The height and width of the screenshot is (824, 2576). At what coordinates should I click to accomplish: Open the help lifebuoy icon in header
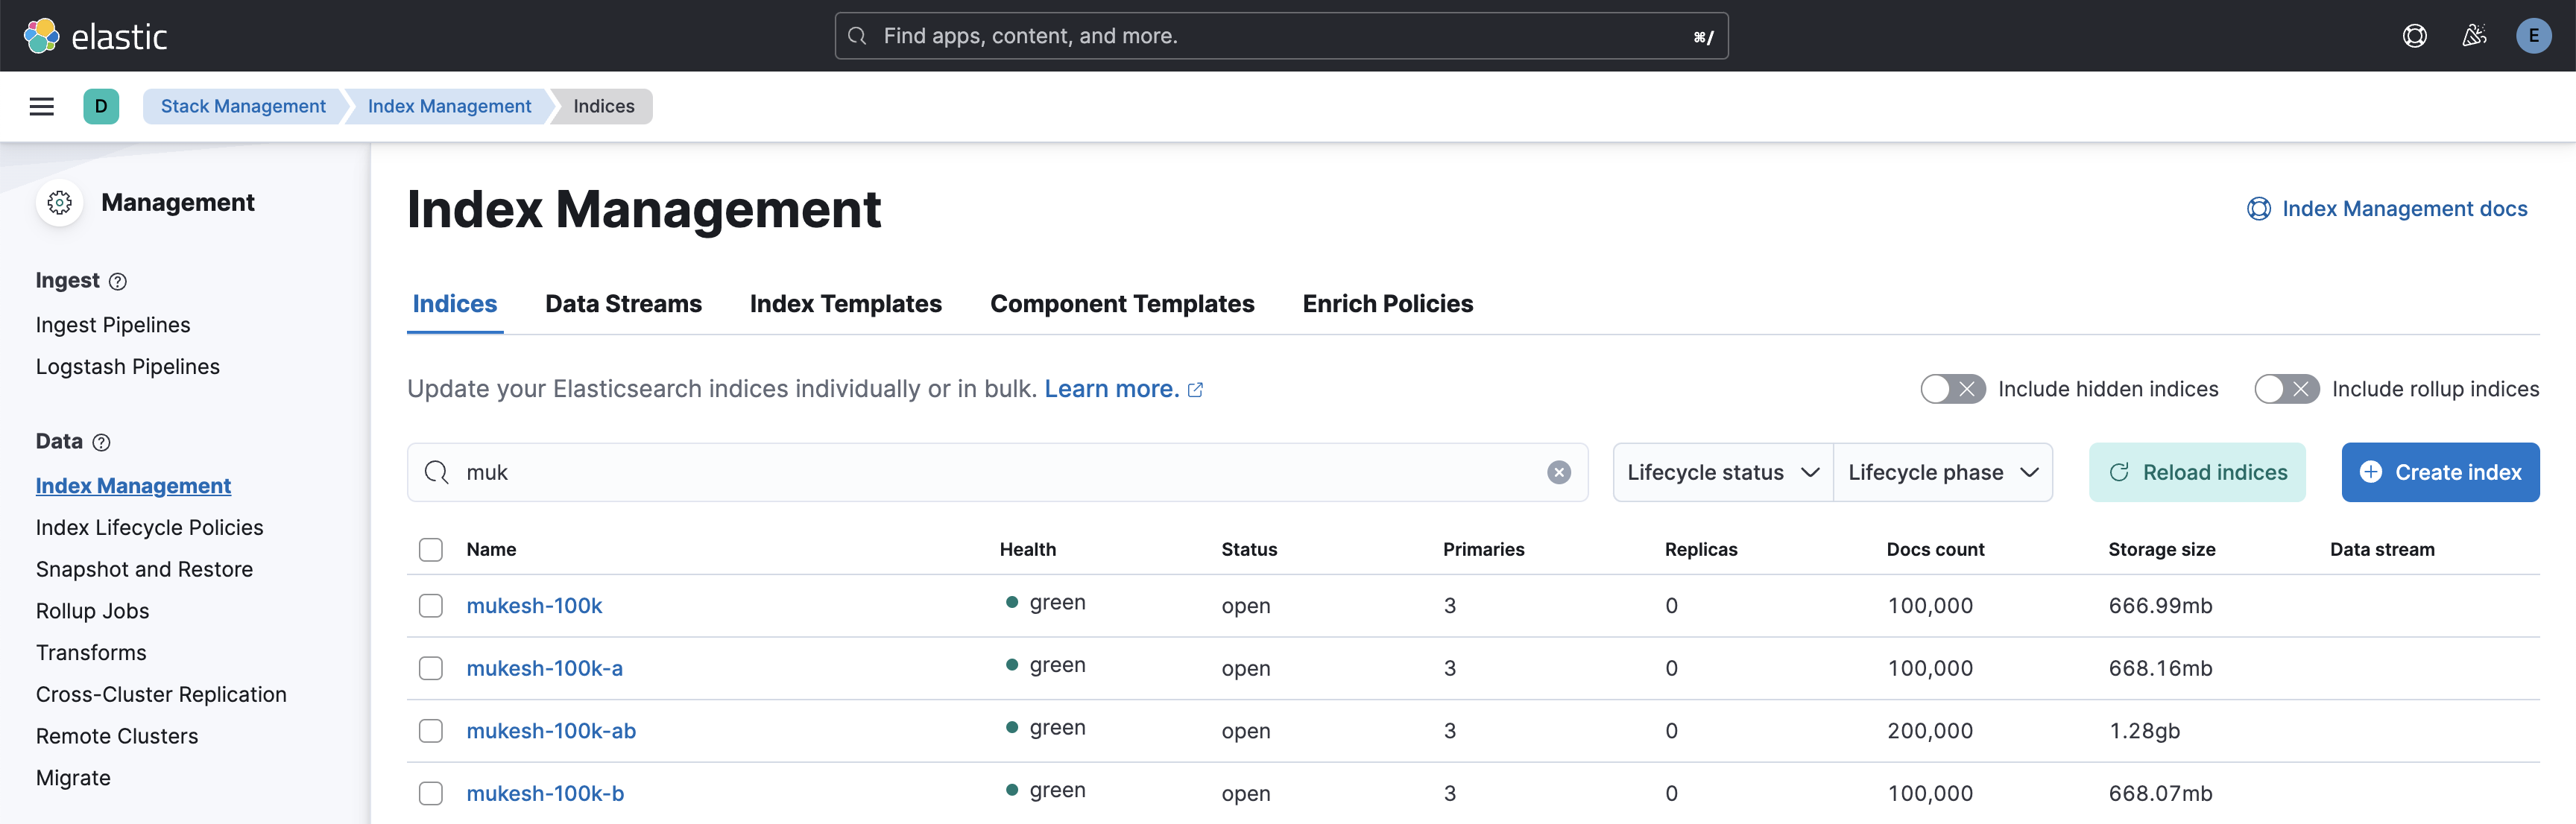click(2414, 36)
